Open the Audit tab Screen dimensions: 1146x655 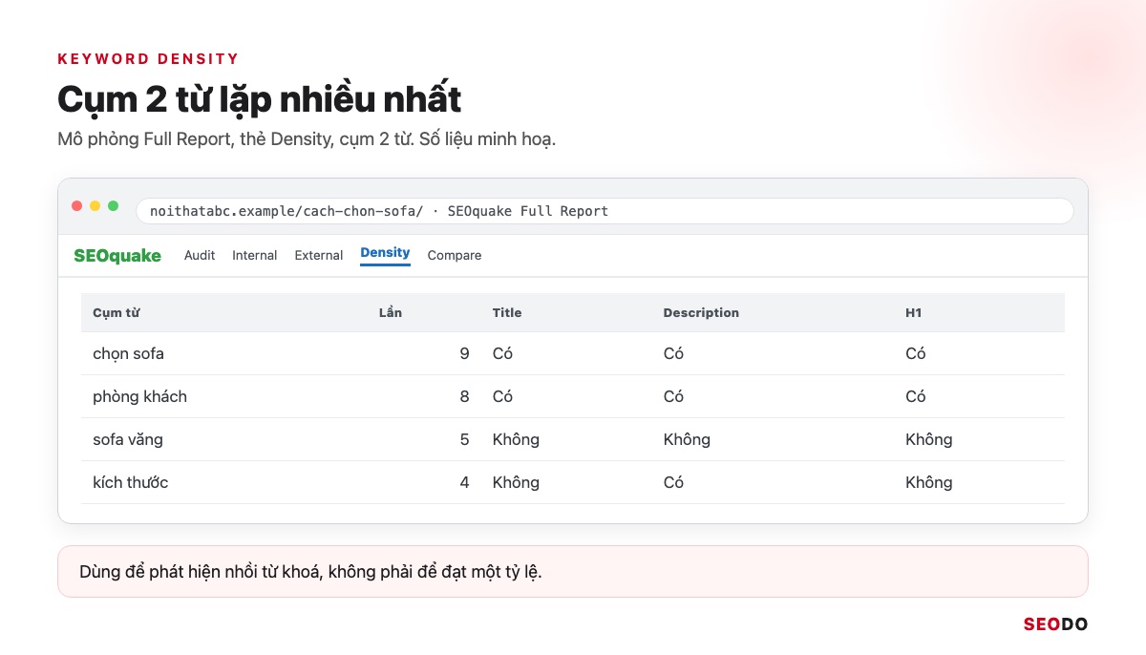(200, 255)
